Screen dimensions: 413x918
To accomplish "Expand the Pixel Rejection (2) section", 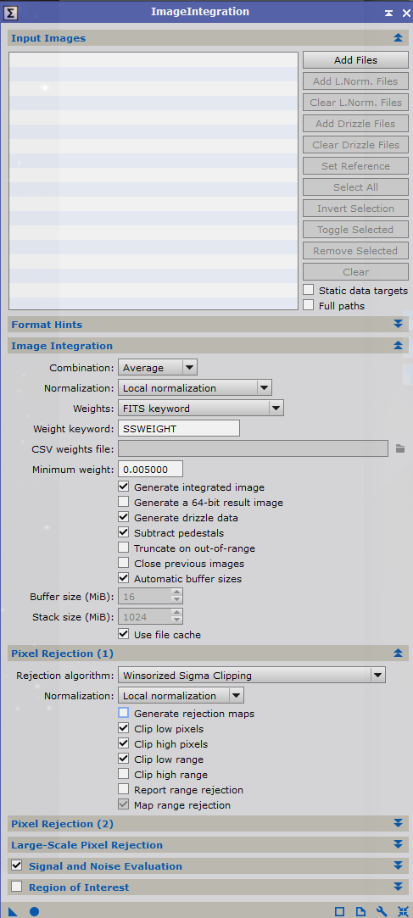I will click(208, 824).
